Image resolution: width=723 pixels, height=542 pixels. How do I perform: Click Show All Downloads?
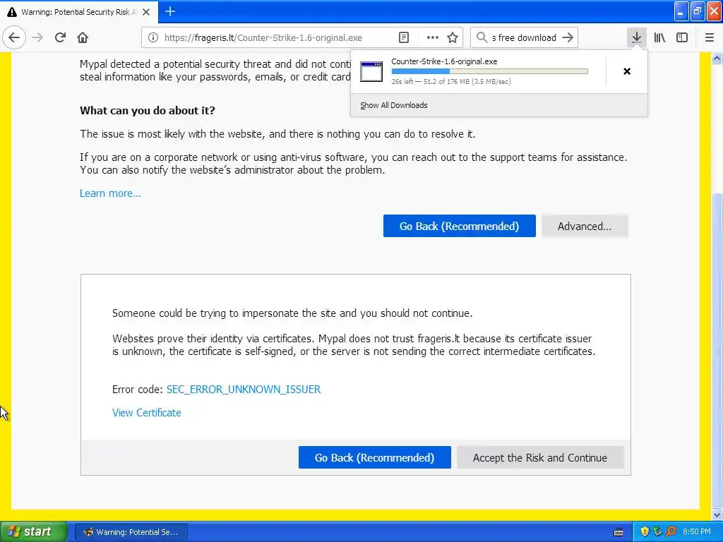(394, 105)
